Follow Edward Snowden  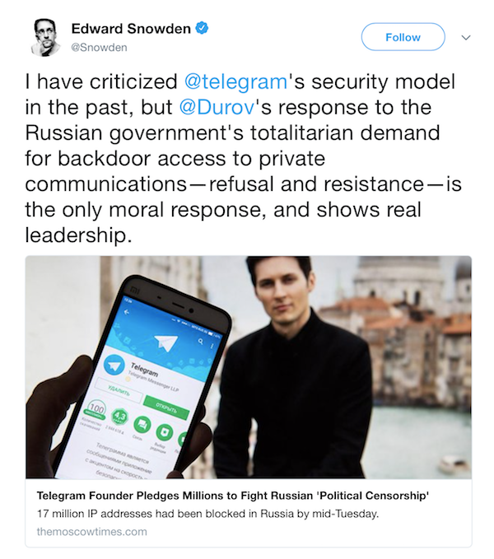coord(403,37)
